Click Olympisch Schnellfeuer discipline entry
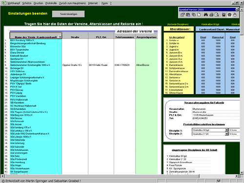This screenshot has width=244, height=183. tap(181, 163)
